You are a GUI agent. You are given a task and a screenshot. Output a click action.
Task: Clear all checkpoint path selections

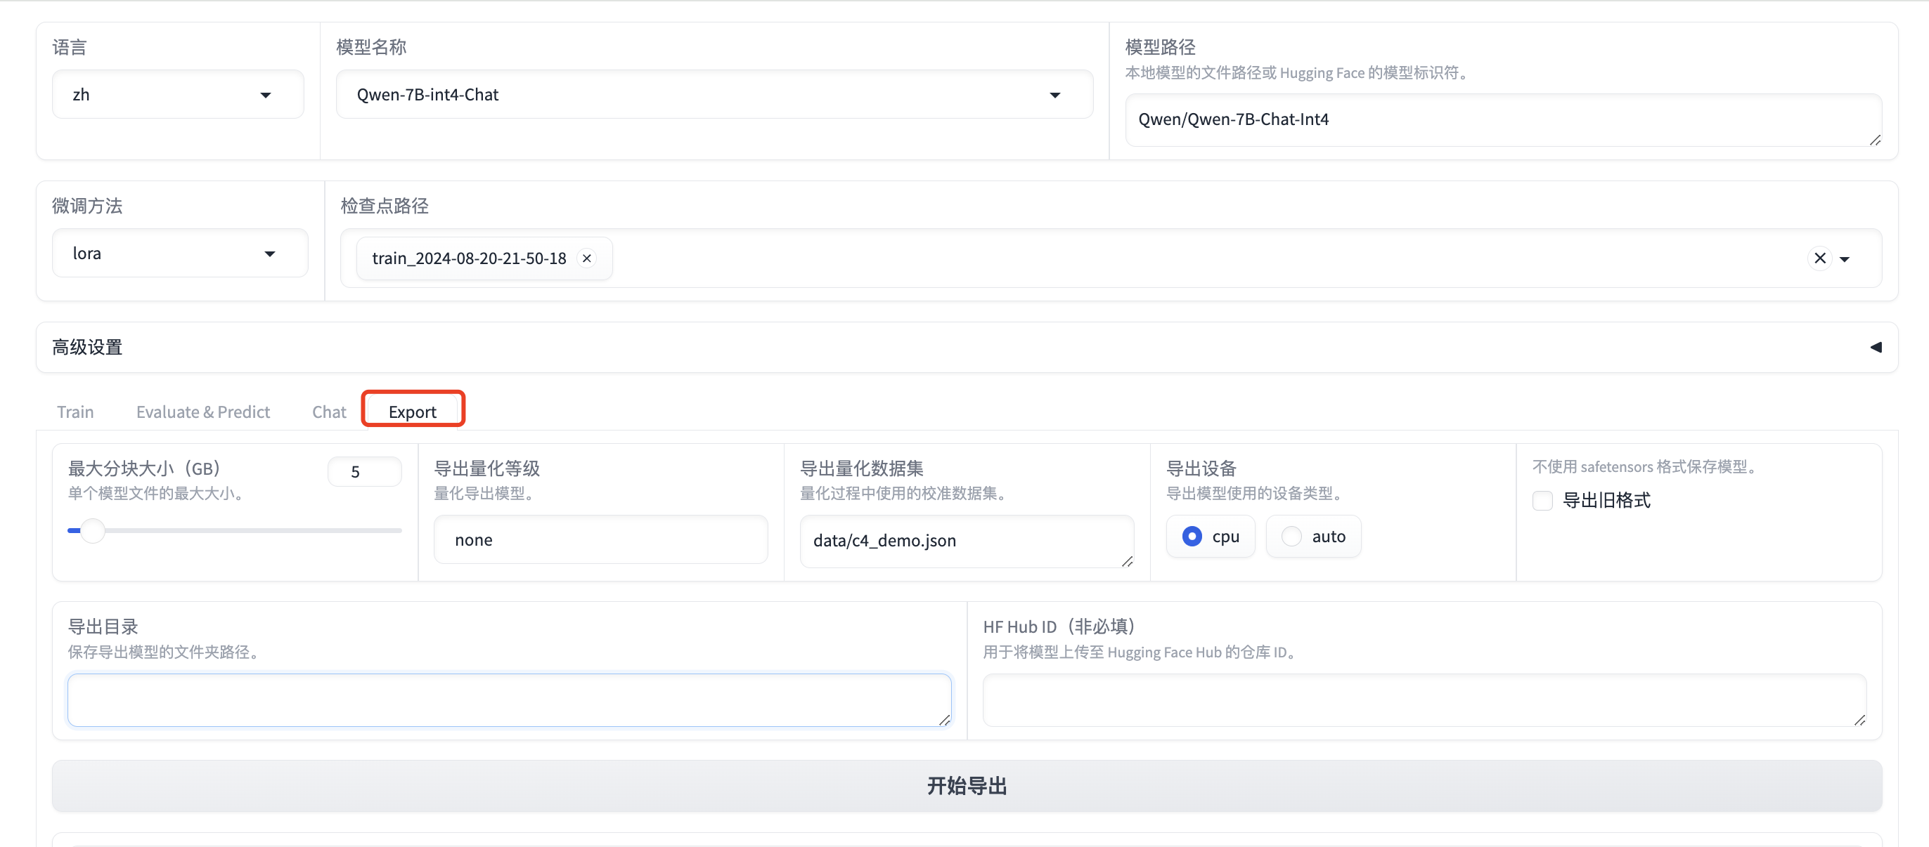click(x=1819, y=258)
